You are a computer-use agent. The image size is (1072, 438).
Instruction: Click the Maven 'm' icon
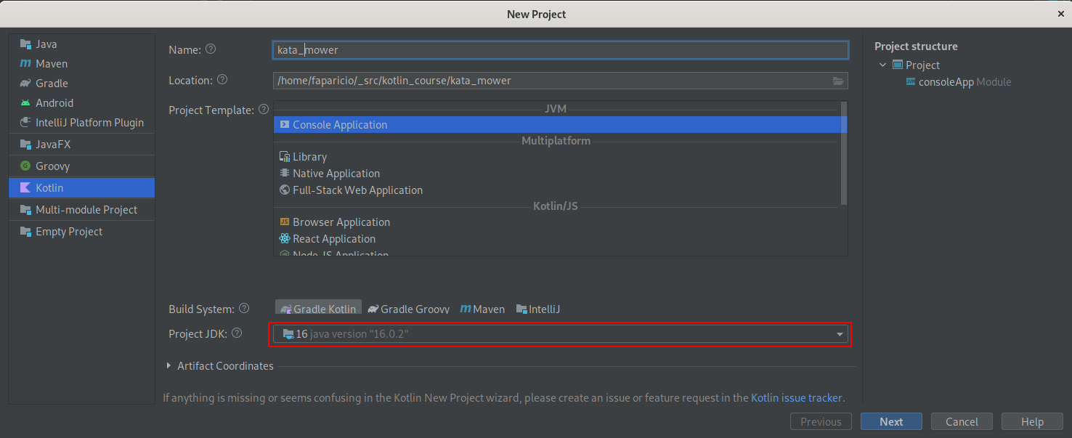tap(25, 64)
